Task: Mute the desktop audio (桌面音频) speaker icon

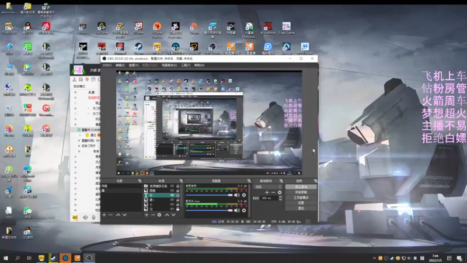Action: [x=237, y=195]
